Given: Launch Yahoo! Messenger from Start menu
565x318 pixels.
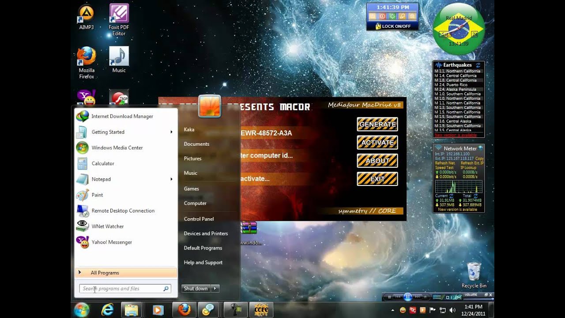Looking at the screenshot, I should coord(126,242).
